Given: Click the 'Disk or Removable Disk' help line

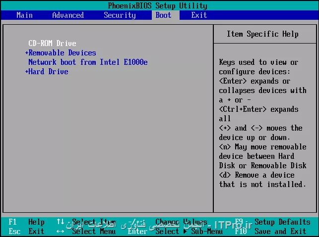Looking at the screenshot, I should pos(262,165).
